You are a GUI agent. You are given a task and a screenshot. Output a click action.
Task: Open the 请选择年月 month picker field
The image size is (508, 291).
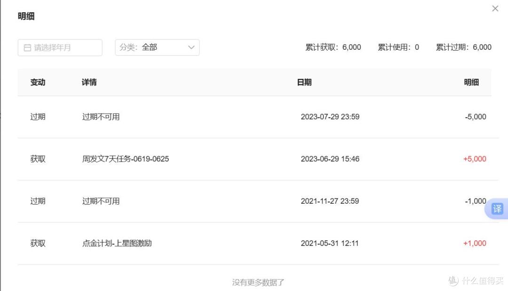pyautogui.click(x=60, y=47)
